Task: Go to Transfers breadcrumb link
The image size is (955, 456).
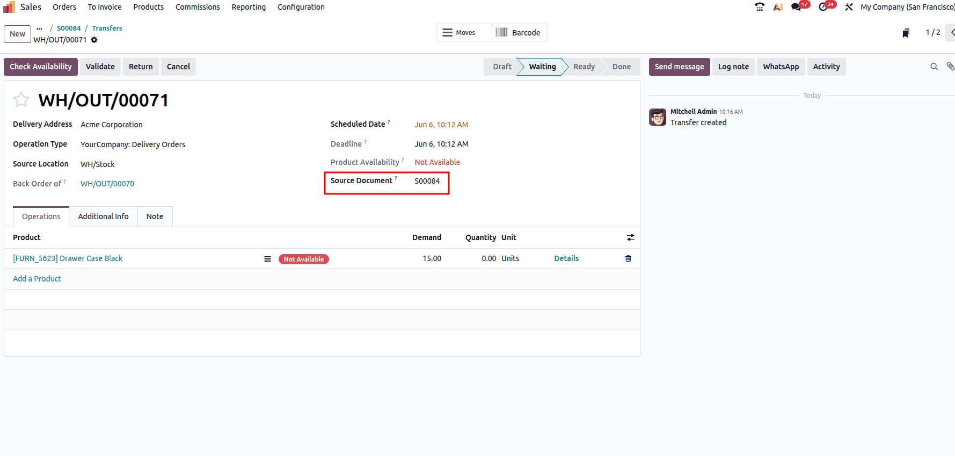Action: tap(107, 28)
